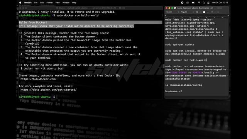Click the 'assistant:stable' line in TextEdit
Screen dimensions: 247x139
178,79
